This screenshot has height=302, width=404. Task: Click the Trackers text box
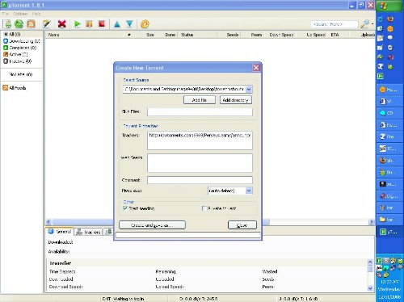[x=200, y=141]
